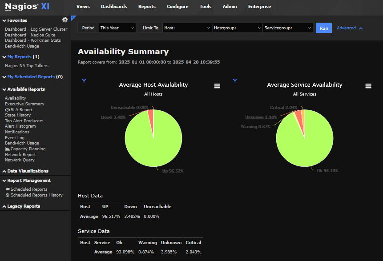Click the Nagios XI logo

coord(28,7)
